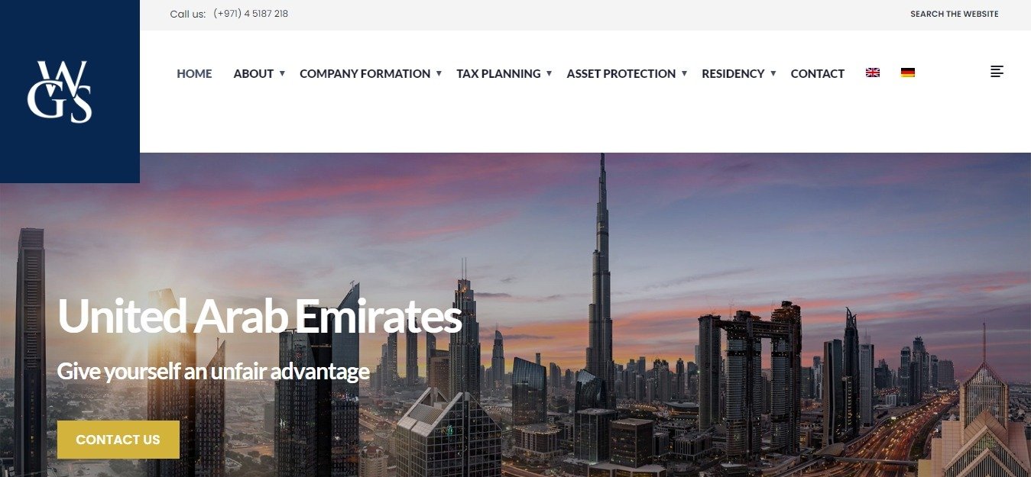This screenshot has width=1031, height=477.
Task: Open the Residency menu item
Action: [x=733, y=73]
